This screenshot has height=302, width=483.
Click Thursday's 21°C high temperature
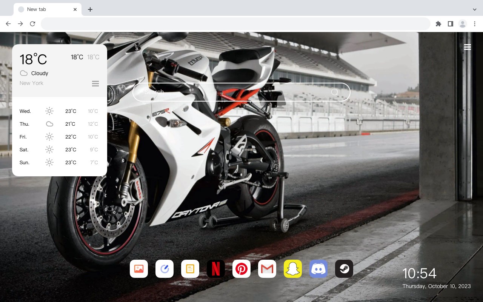click(x=70, y=124)
